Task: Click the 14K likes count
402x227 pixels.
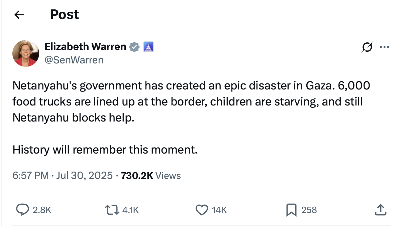Action: click(x=219, y=210)
